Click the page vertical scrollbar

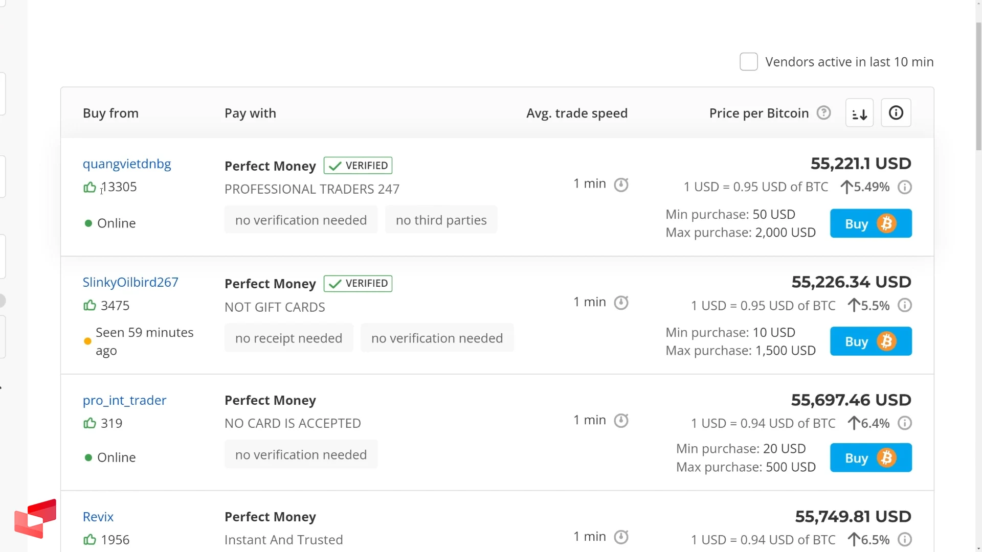pyautogui.click(x=978, y=87)
